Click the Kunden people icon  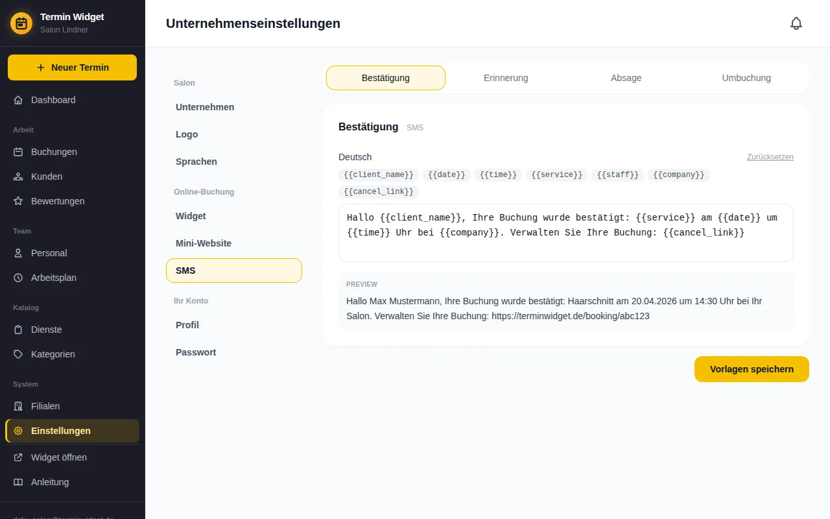click(18, 176)
